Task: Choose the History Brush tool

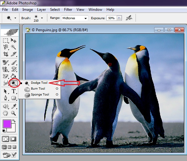Action: click(x=14, y=69)
